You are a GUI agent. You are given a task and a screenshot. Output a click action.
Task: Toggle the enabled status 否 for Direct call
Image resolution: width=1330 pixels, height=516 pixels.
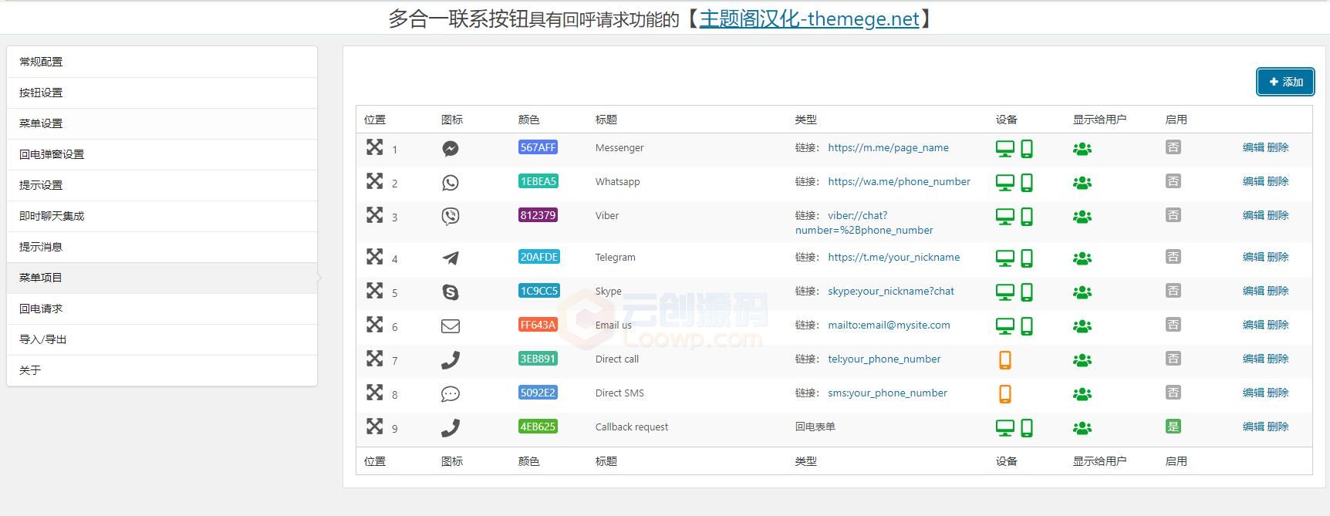(x=1173, y=359)
